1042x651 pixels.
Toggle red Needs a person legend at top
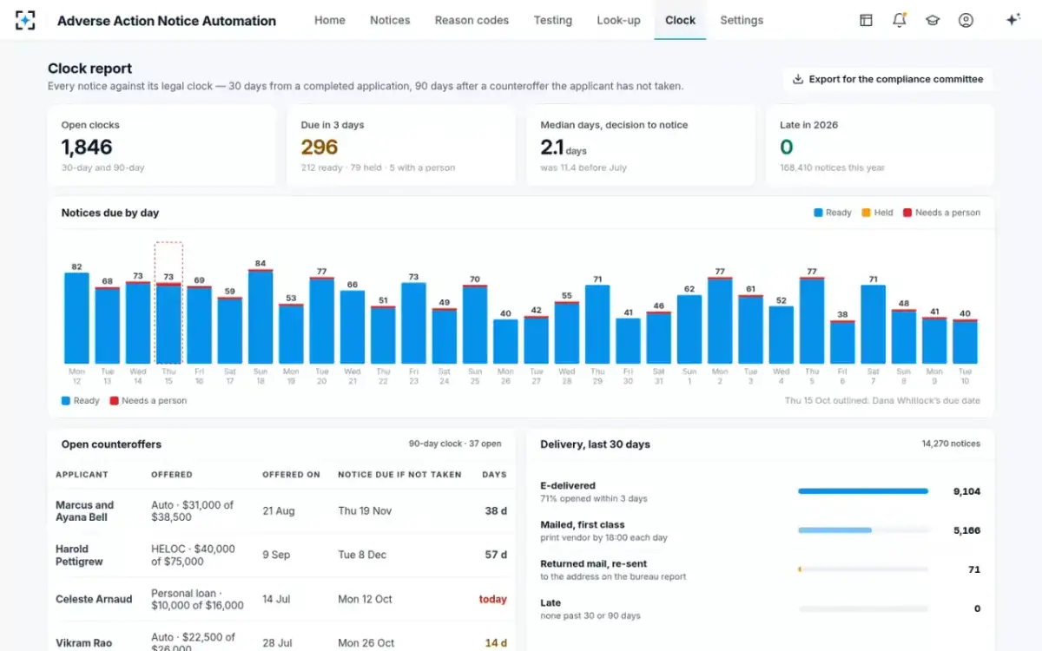point(941,213)
